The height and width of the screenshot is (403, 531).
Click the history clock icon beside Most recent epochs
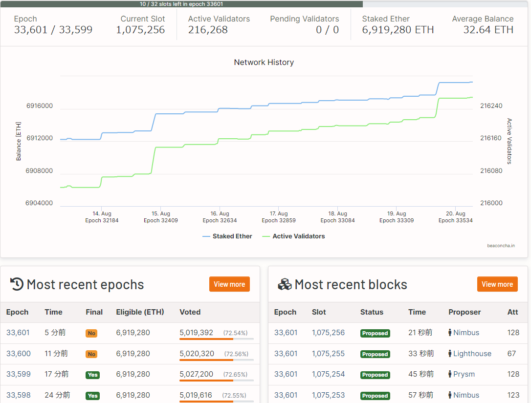pos(17,284)
